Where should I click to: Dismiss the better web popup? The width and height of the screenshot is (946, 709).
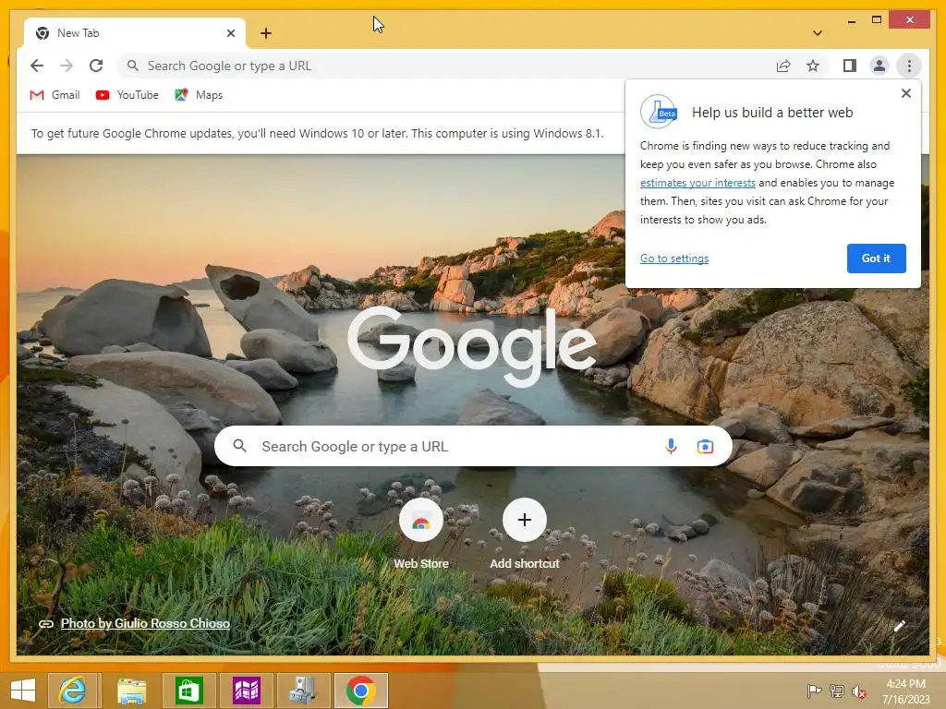[905, 93]
